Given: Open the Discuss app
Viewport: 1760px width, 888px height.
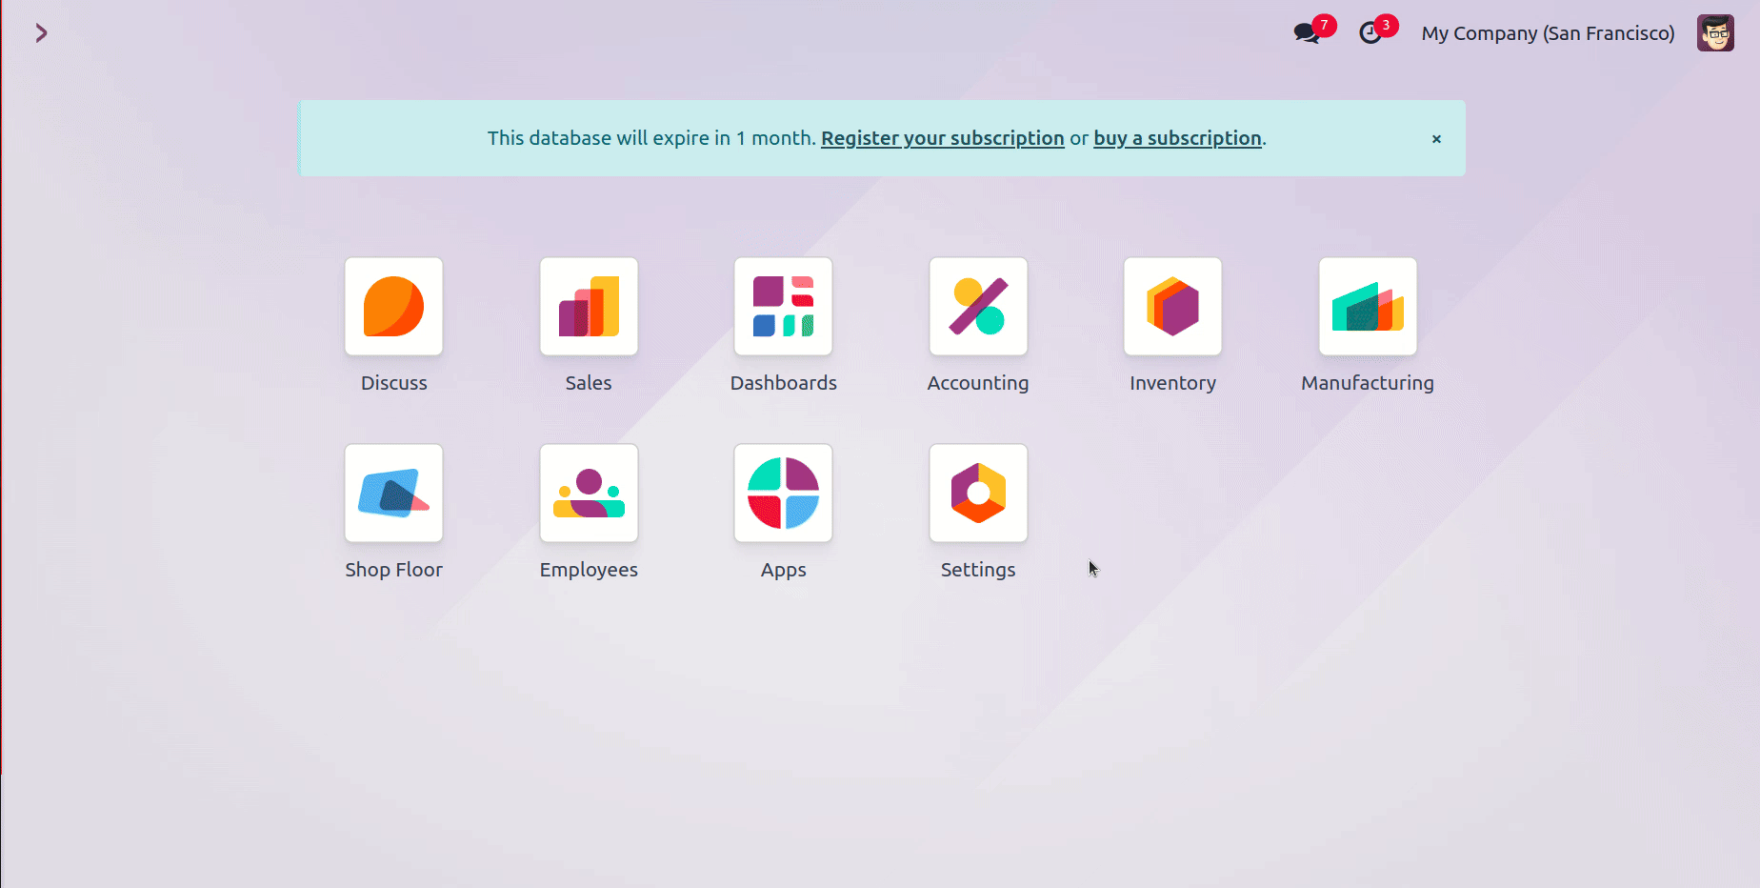Looking at the screenshot, I should (x=393, y=307).
